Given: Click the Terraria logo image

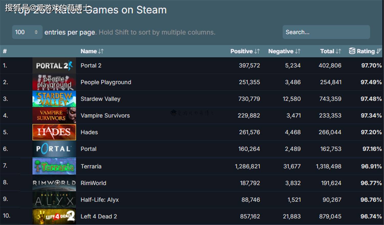Looking at the screenshot, I should [x=54, y=166].
